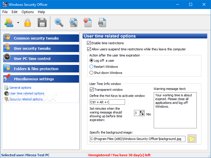211x158 pixels.
Task: Click the magnifying glass search icon
Action: tap(59, 23)
